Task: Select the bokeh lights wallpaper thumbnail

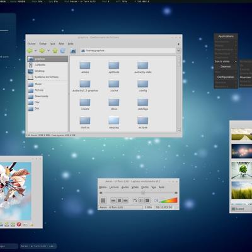Action: click(x=241, y=151)
